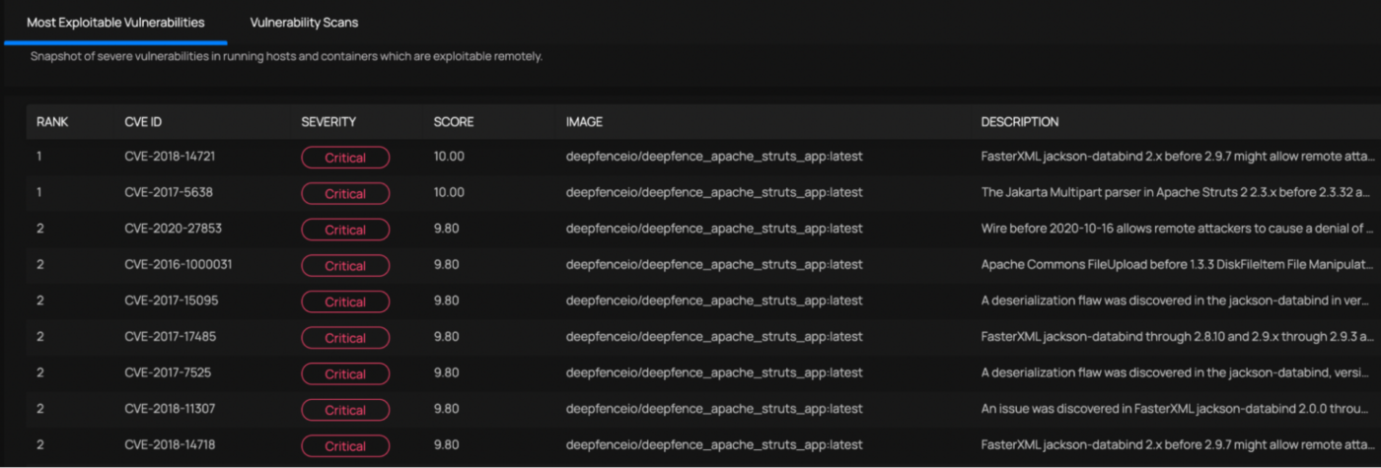Click the Critical badge for CVE-2017-17485
The width and height of the screenshot is (1381, 468).
pos(345,338)
